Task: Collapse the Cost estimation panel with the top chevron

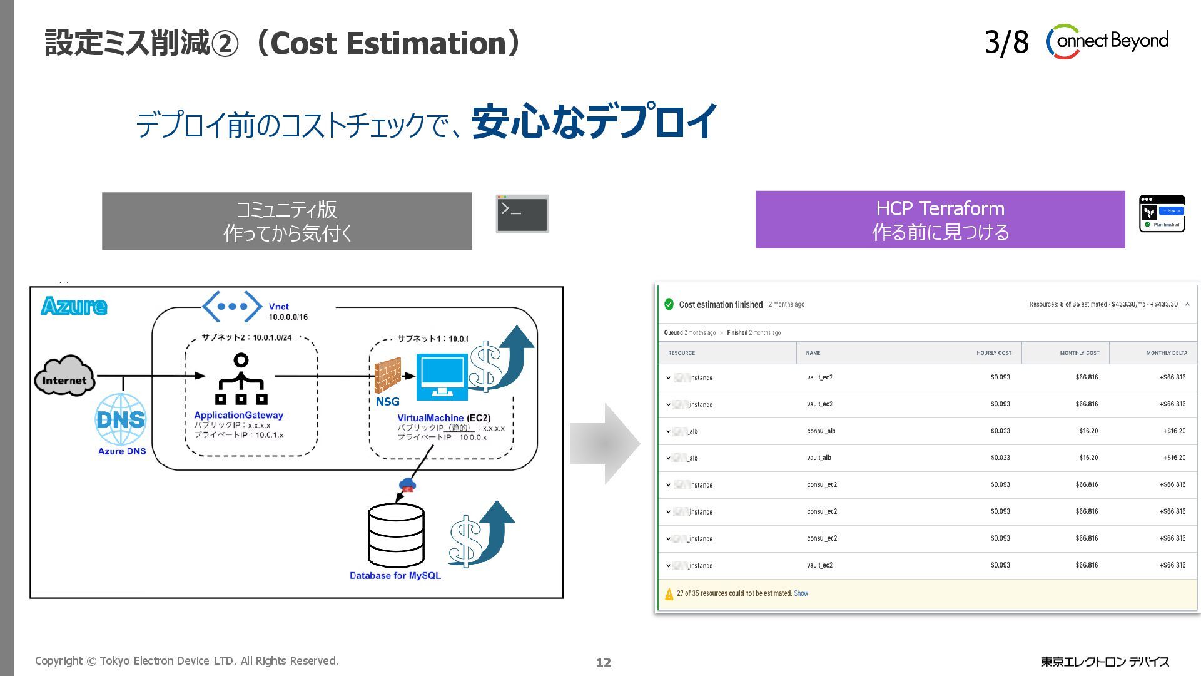Action: (x=1187, y=304)
